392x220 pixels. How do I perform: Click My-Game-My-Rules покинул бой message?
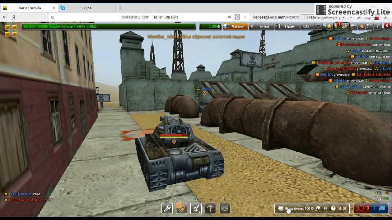[364, 45]
